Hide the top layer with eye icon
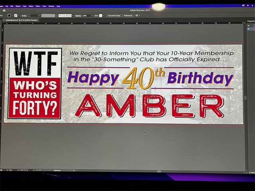Screen dimensions: 255x191 (x=249, y=25)
